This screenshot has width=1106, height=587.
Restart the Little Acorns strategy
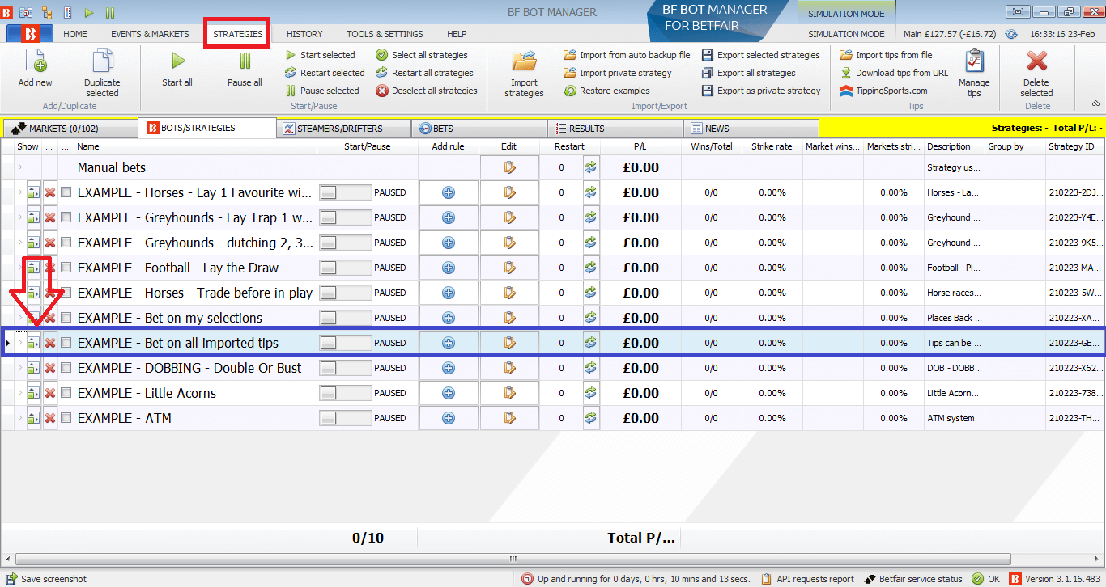click(x=591, y=393)
